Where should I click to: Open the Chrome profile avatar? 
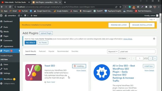click(155, 7)
